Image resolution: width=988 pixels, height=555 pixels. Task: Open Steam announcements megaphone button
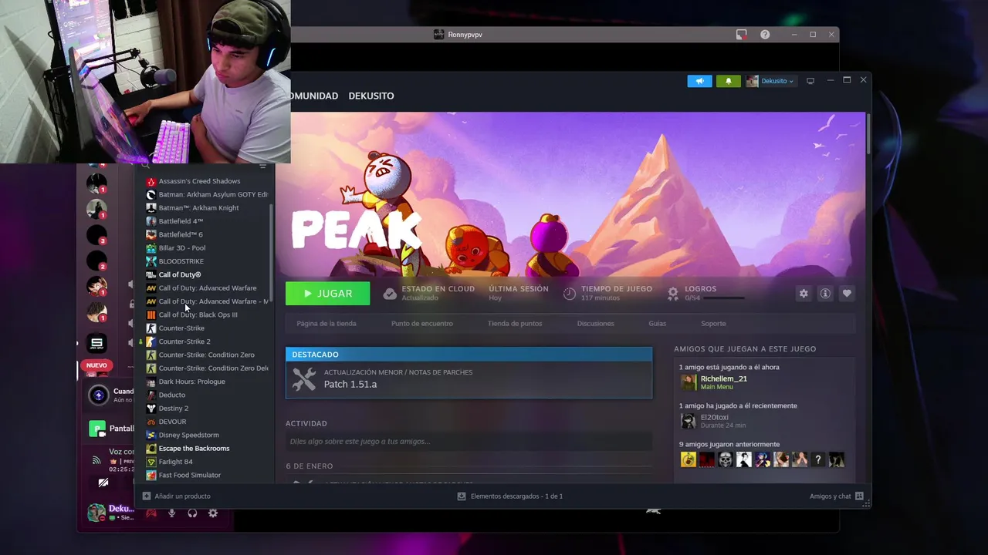pyautogui.click(x=700, y=81)
